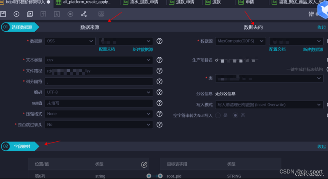This screenshot has height=179, width=328.
Task: Stop the running task
Action: pos(70,14)
